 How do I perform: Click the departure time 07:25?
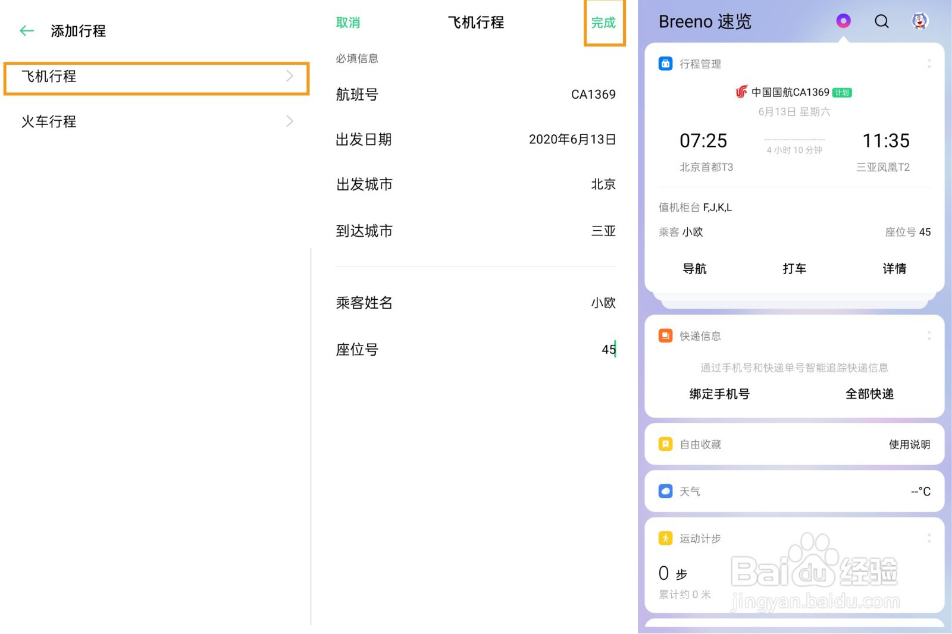703,141
